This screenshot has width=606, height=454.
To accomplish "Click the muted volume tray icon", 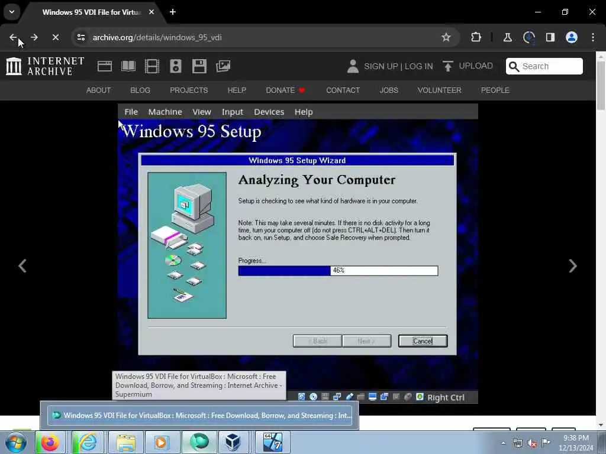I will point(532,443).
